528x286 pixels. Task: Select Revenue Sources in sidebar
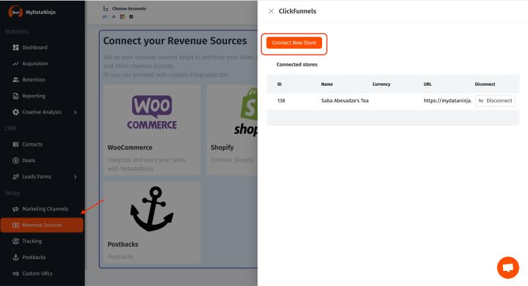click(x=42, y=225)
